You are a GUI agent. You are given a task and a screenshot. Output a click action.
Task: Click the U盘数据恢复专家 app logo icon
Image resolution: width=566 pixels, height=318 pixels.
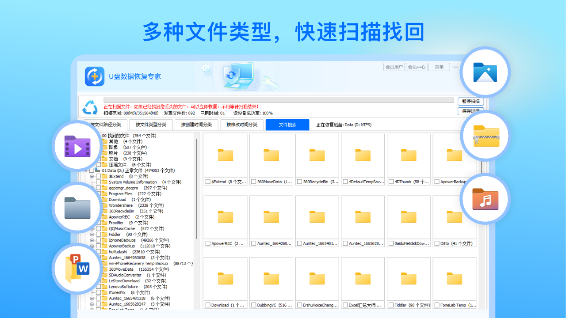pos(94,76)
